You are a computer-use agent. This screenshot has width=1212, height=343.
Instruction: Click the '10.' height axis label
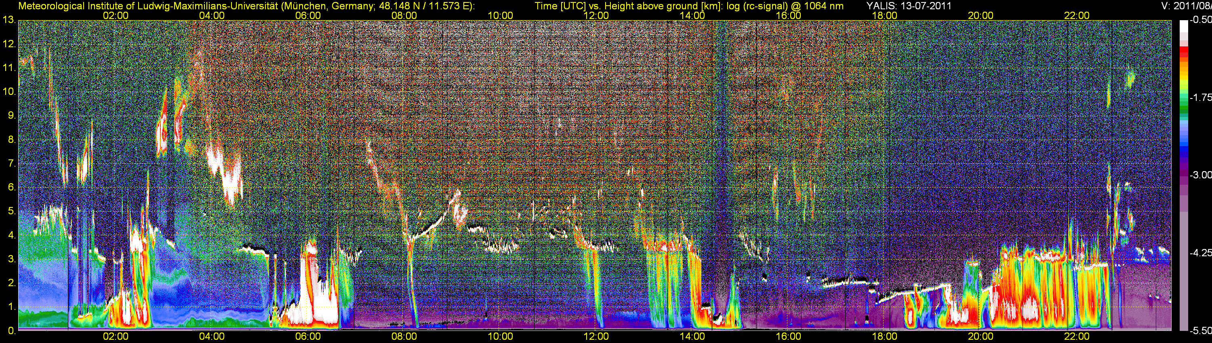(x=9, y=92)
